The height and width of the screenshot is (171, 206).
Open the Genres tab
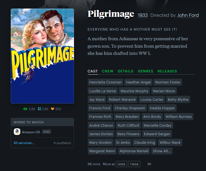click(145, 71)
